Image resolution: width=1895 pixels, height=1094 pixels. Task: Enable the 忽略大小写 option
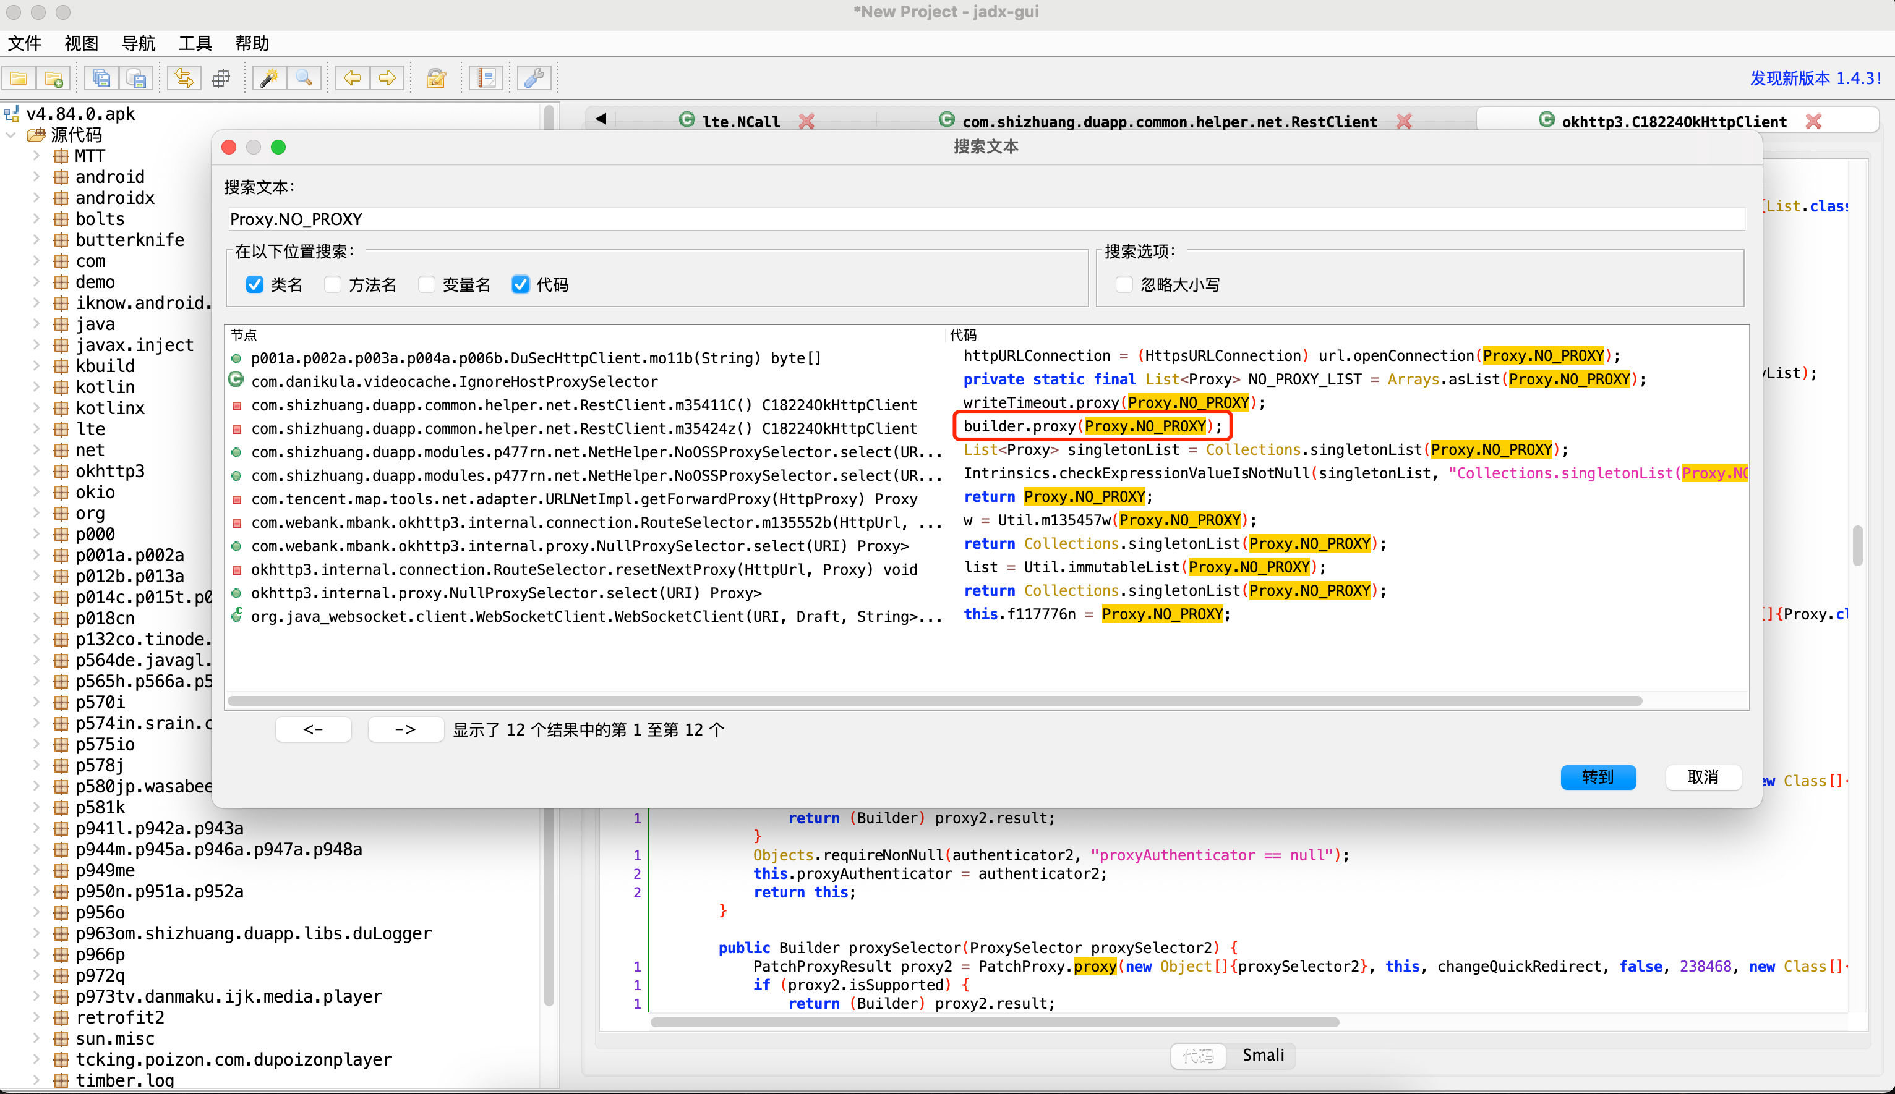[1124, 285]
